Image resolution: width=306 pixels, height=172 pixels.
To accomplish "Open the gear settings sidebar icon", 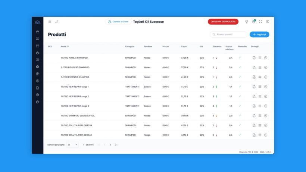I will tap(37, 95).
